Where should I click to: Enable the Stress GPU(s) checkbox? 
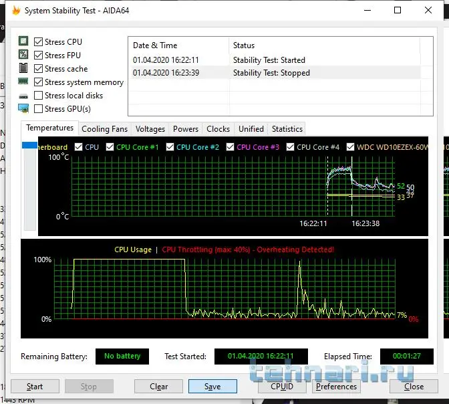pyautogui.click(x=39, y=109)
